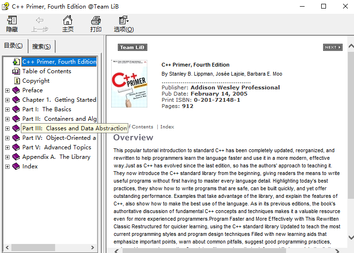The image size is (354, 253).
Task: Click the Hide (隐藏) toolbar icon
Action: tap(12, 21)
